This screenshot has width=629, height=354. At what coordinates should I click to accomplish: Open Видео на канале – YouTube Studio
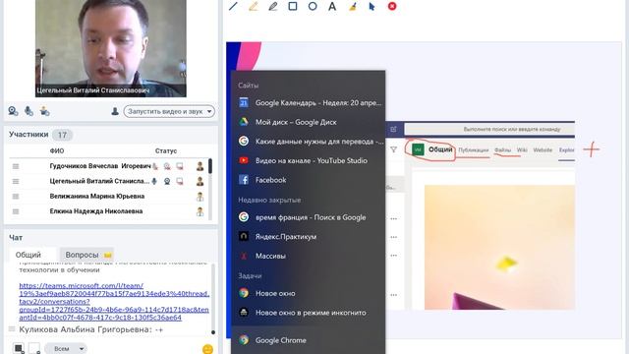point(309,160)
